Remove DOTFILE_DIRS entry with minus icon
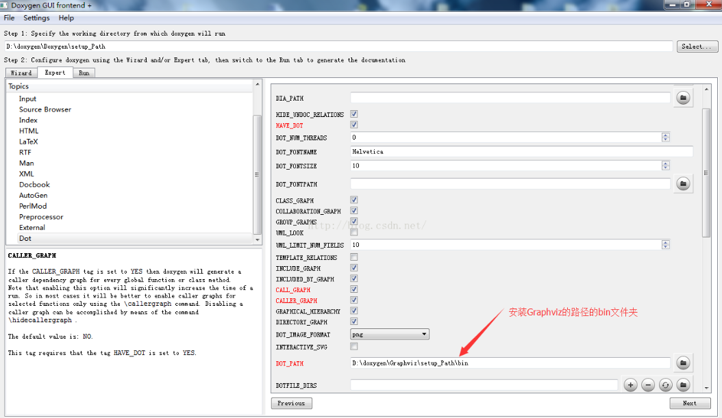This screenshot has height=418, width=722. (648, 385)
